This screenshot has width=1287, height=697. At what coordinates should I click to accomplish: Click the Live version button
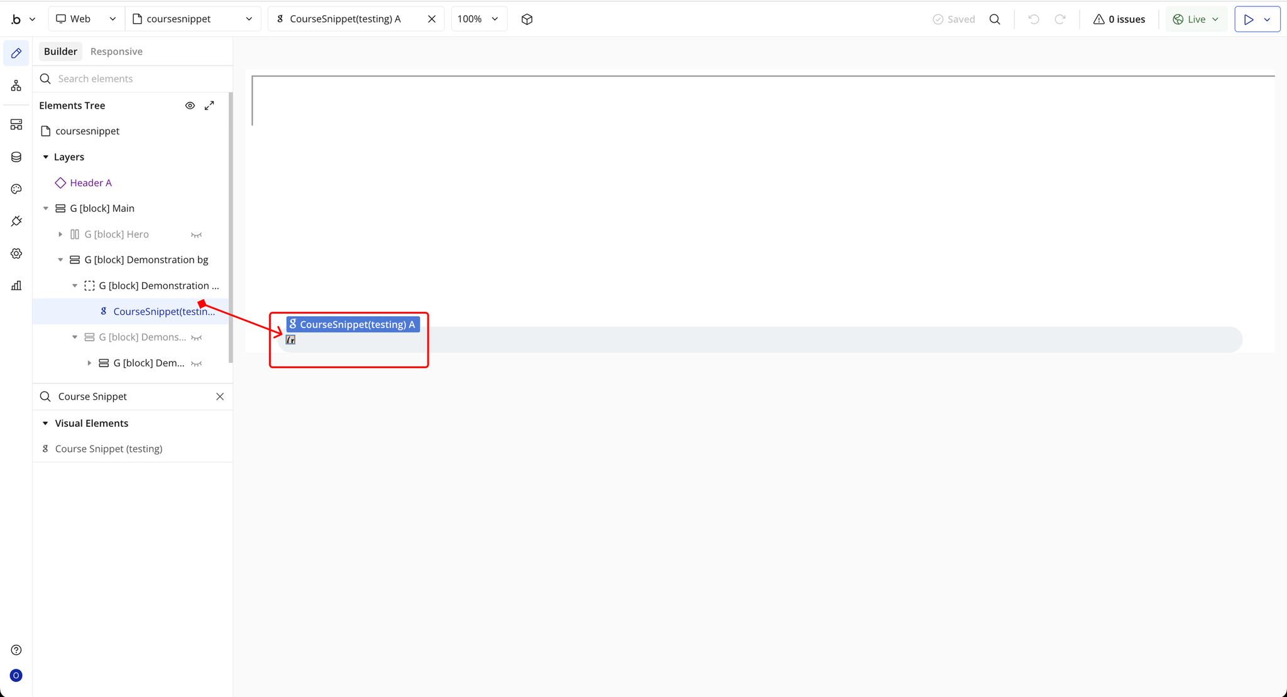pyautogui.click(x=1195, y=19)
